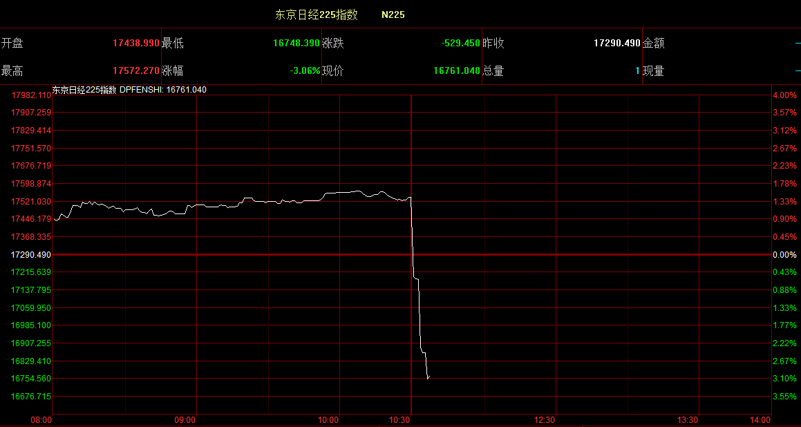801x427 pixels.
Task: Select the N225 ticker code
Action: (x=393, y=15)
